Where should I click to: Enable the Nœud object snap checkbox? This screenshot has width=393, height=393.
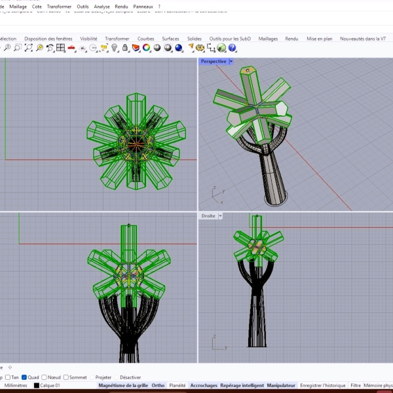point(43,377)
